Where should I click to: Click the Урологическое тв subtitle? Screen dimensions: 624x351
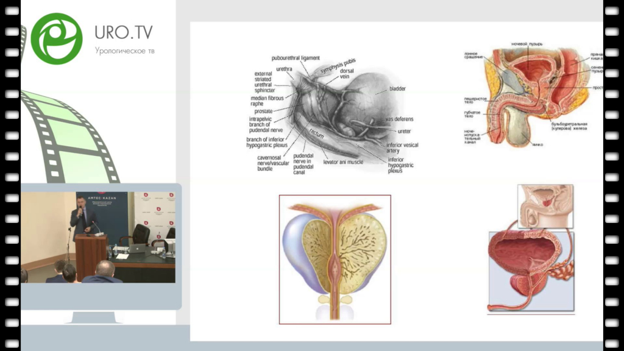tap(124, 51)
